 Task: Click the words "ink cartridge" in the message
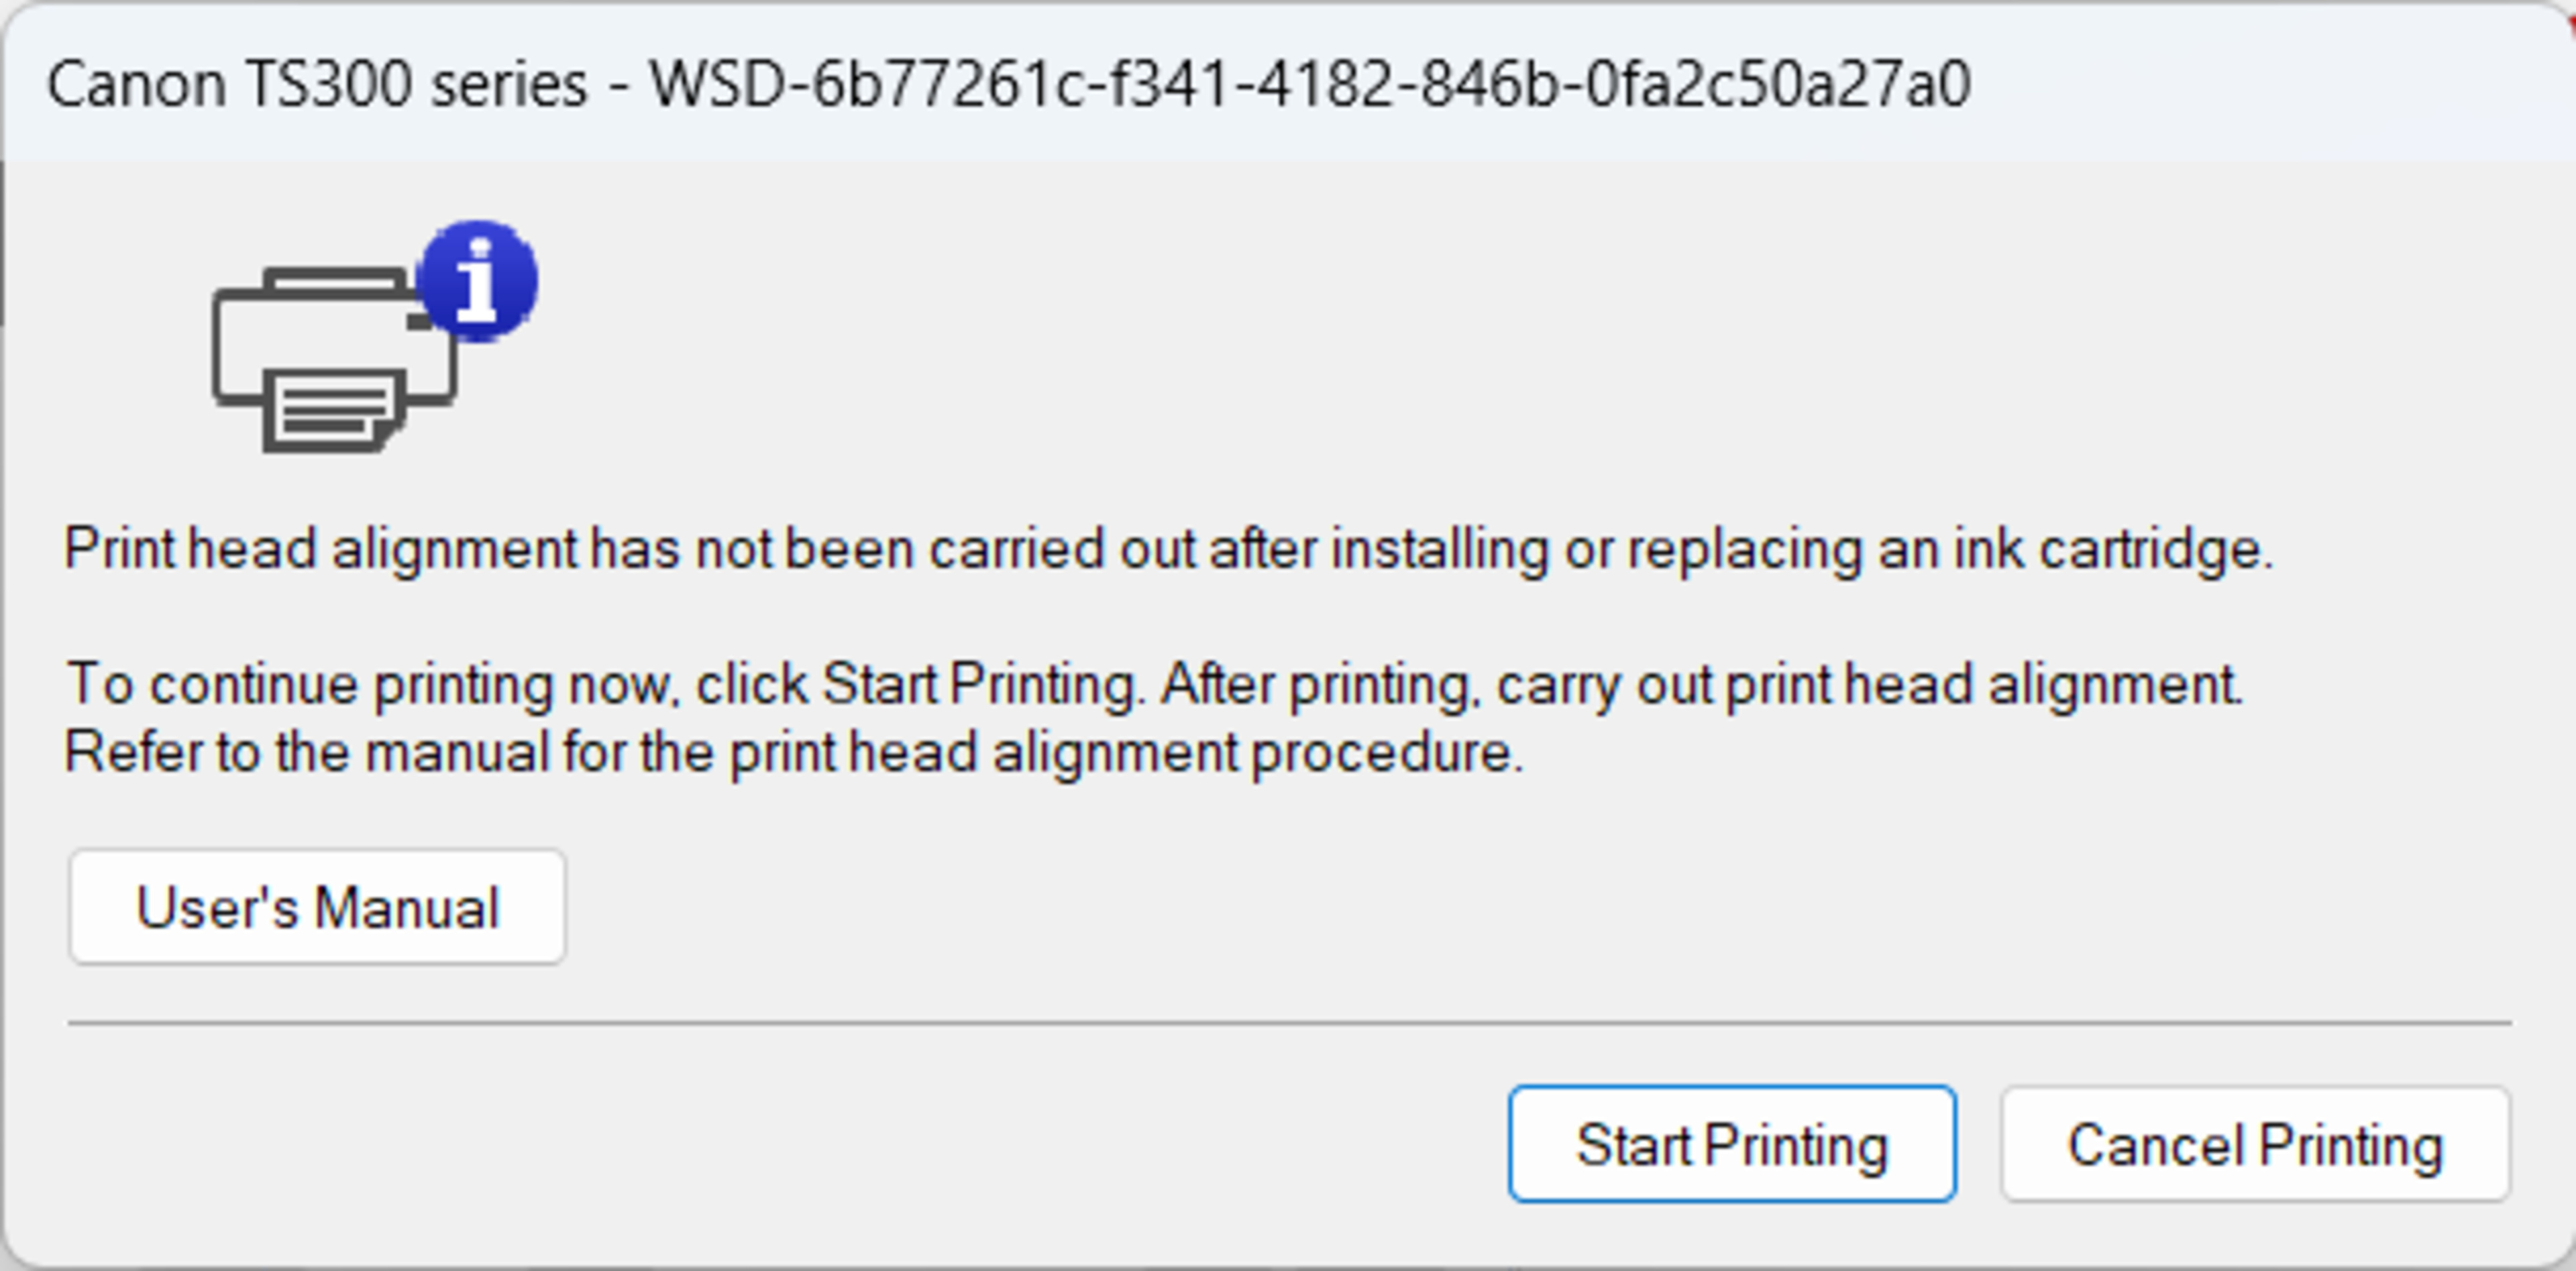pos(2110,549)
